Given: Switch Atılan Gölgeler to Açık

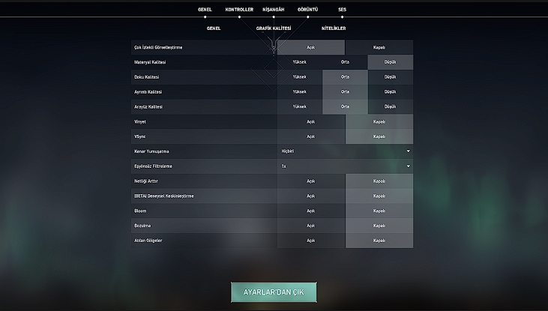Looking at the screenshot, I should [311, 241].
